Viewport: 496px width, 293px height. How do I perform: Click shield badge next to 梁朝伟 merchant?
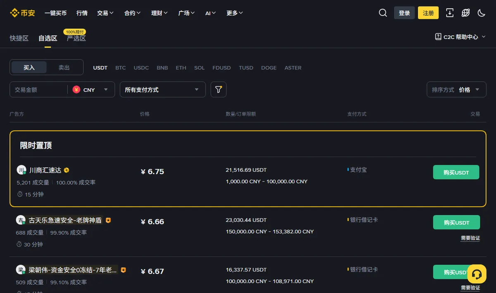point(123,270)
